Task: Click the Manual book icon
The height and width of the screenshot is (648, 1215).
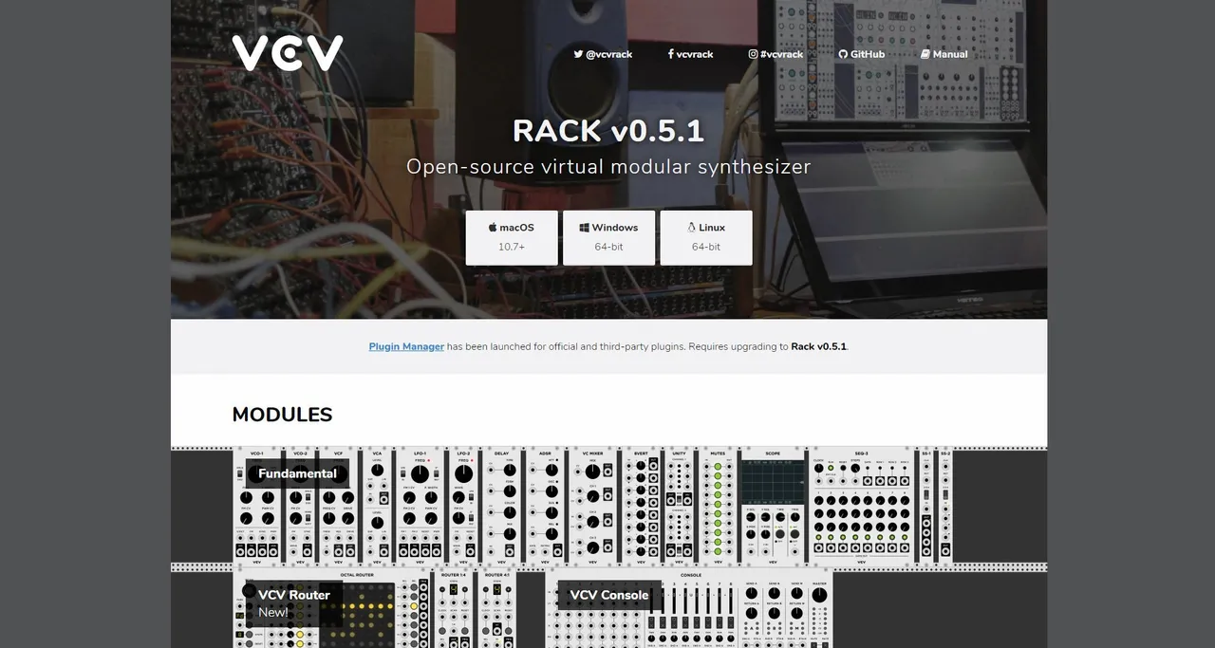Action: coord(925,54)
